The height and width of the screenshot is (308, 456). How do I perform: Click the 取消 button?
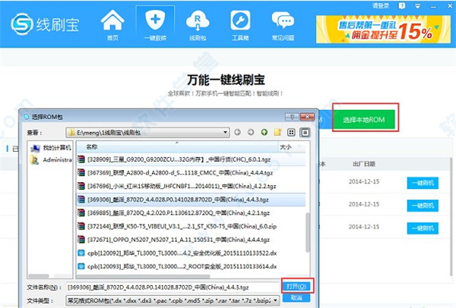[x=296, y=298]
